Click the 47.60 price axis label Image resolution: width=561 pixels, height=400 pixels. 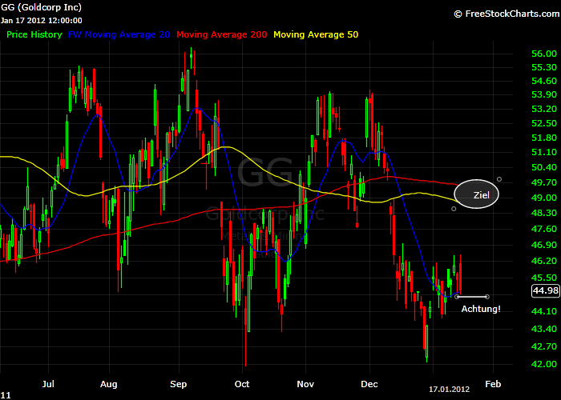click(544, 229)
